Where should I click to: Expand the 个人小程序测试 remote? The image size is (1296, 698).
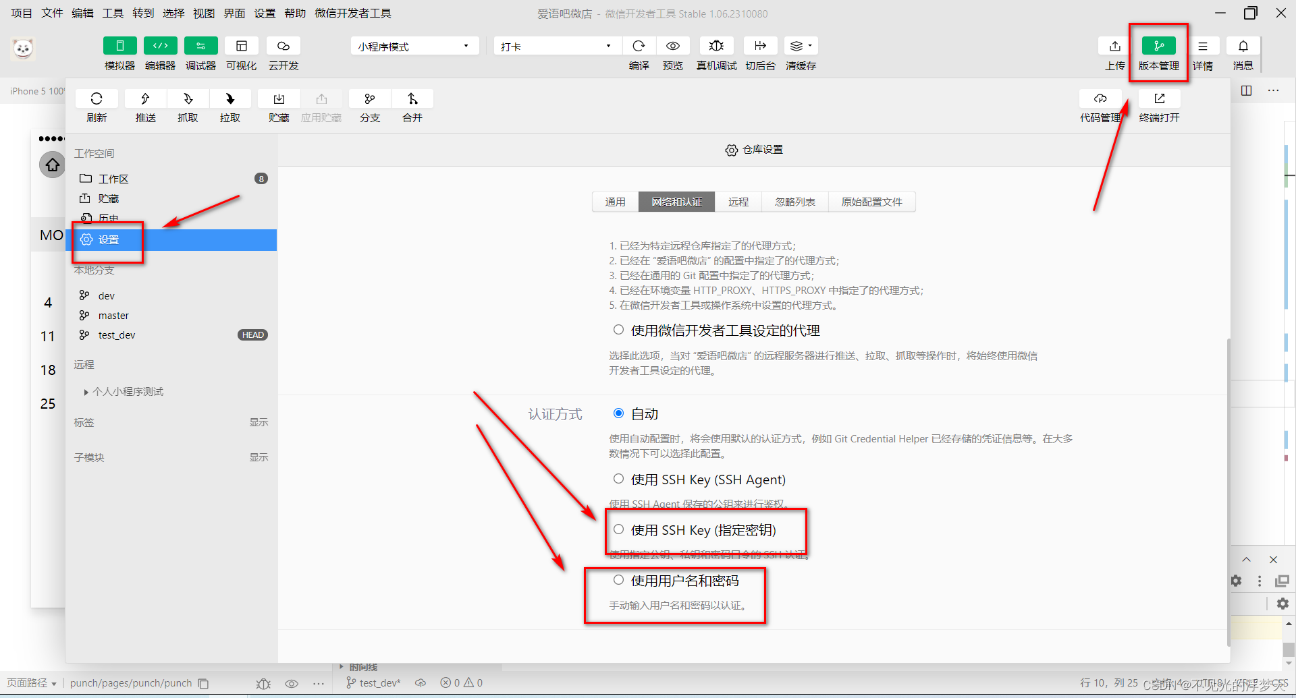(86, 392)
